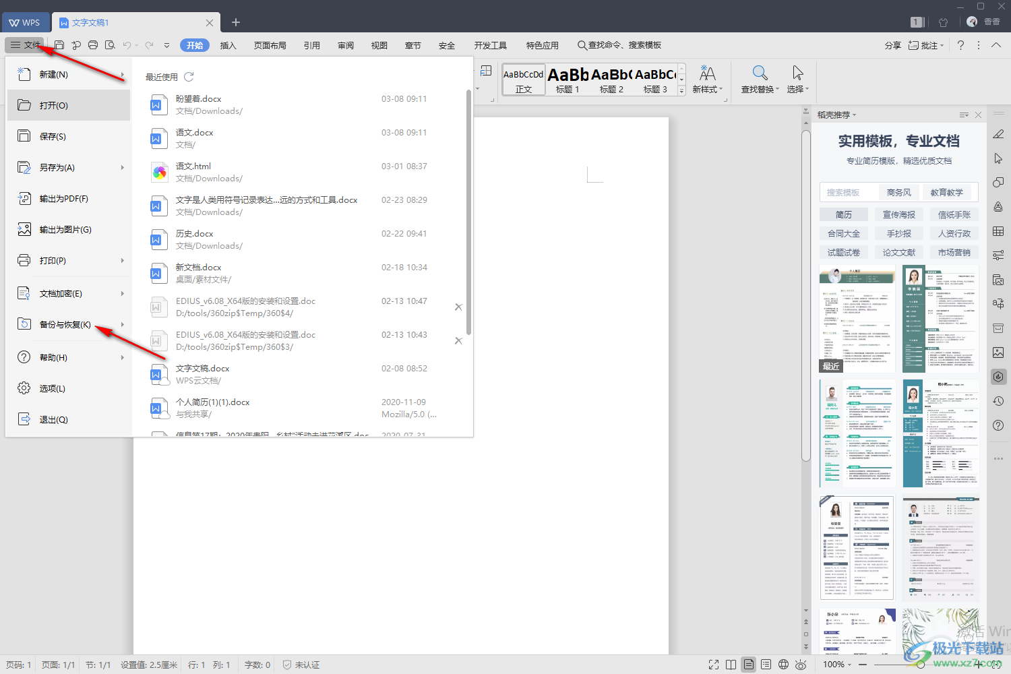This screenshot has width=1011, height=674.
Task: Switch to the 审阅 Review tab
Action: [x=346, y=45]
